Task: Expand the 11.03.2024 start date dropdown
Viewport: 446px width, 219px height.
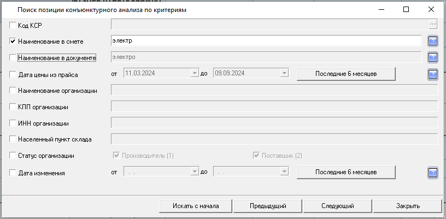Action: tap(194, 74)
